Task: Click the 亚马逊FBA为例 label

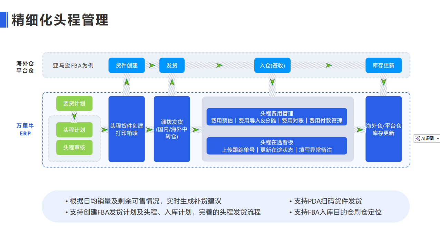Action: [x=73, y=65]
